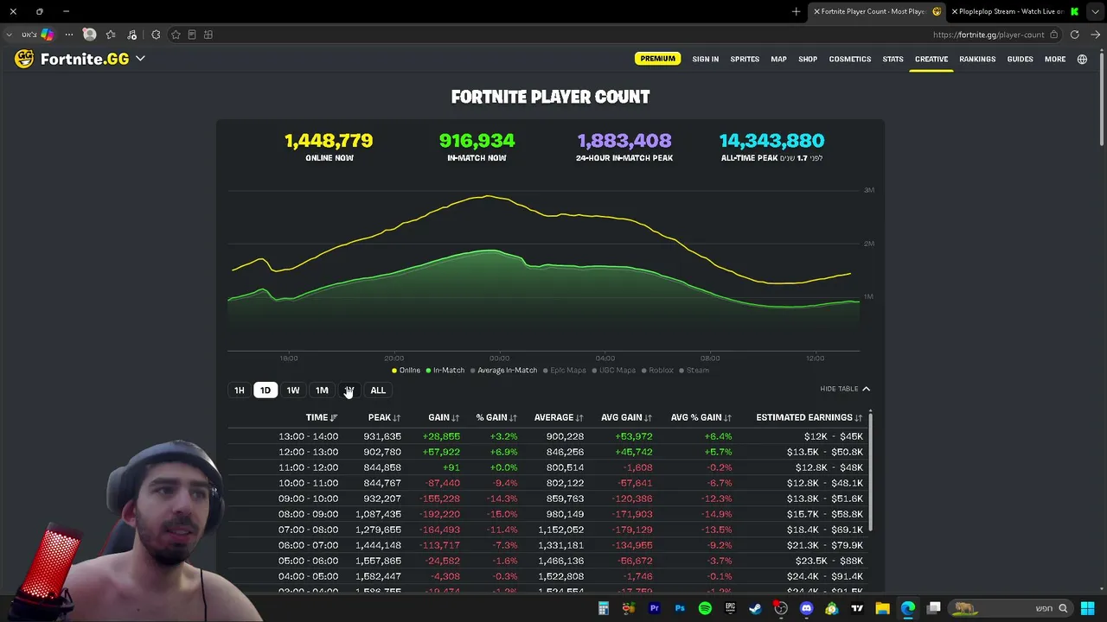Select the 1D time range
Viewport: 1107px width, 622px height.
[x=266, y=390]
